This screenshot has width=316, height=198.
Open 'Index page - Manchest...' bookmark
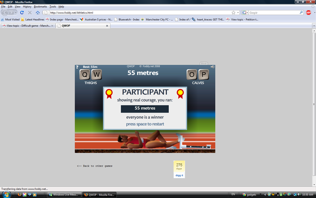tap(62, 20)
